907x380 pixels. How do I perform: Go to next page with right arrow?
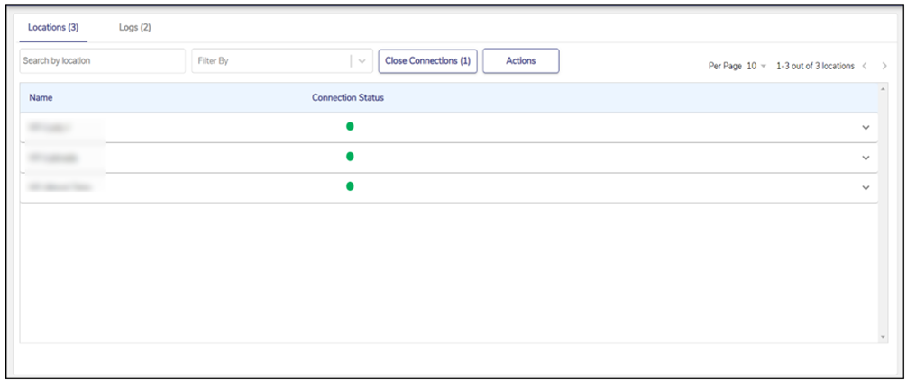pyautogui.click(x=884, y=67)
